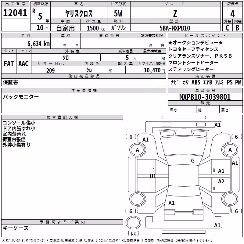Select the 純正装備 header

205,76
